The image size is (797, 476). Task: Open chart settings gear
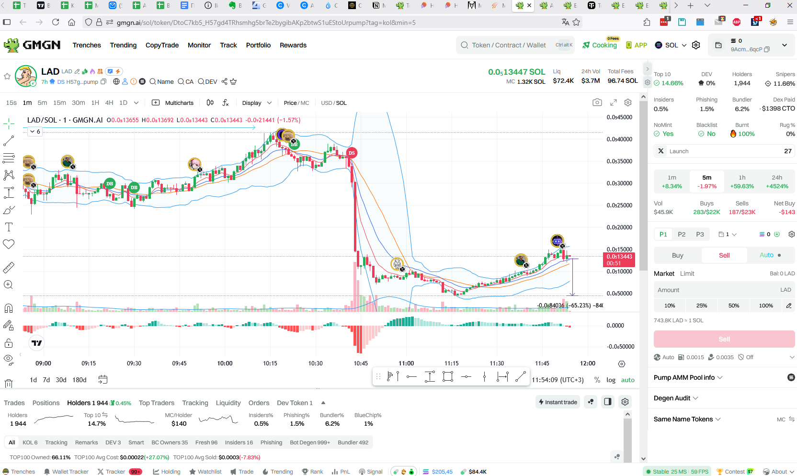[x=628, y=102]
